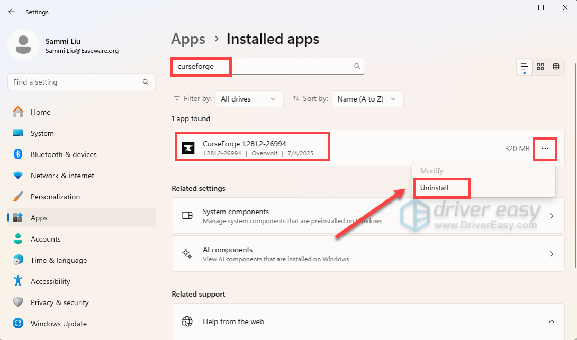Go to Windows Update settings
This screenshot has width=577, height=340.
[x=82, y=324]
